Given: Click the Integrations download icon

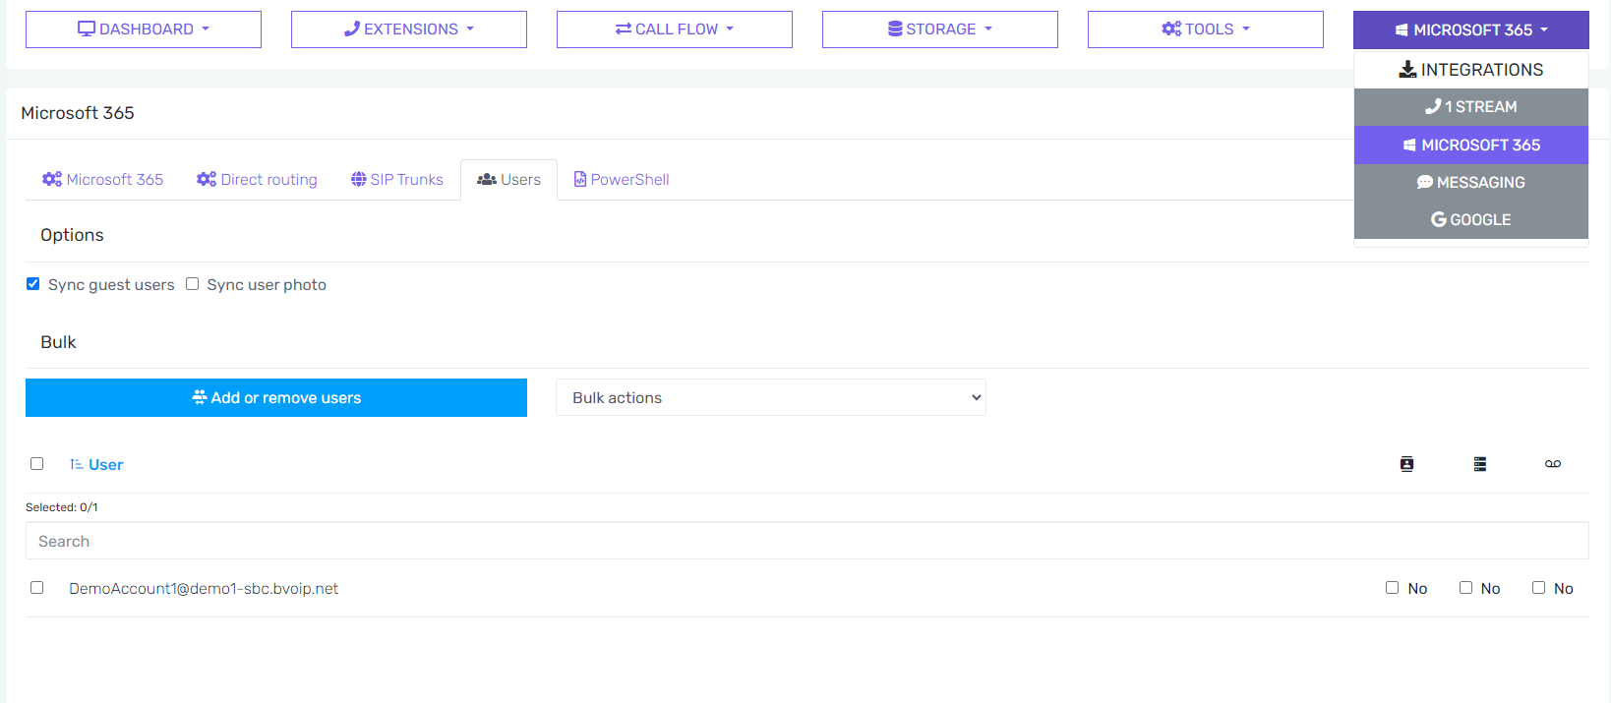Looking at the screenshot, I should click(1408, 70).
